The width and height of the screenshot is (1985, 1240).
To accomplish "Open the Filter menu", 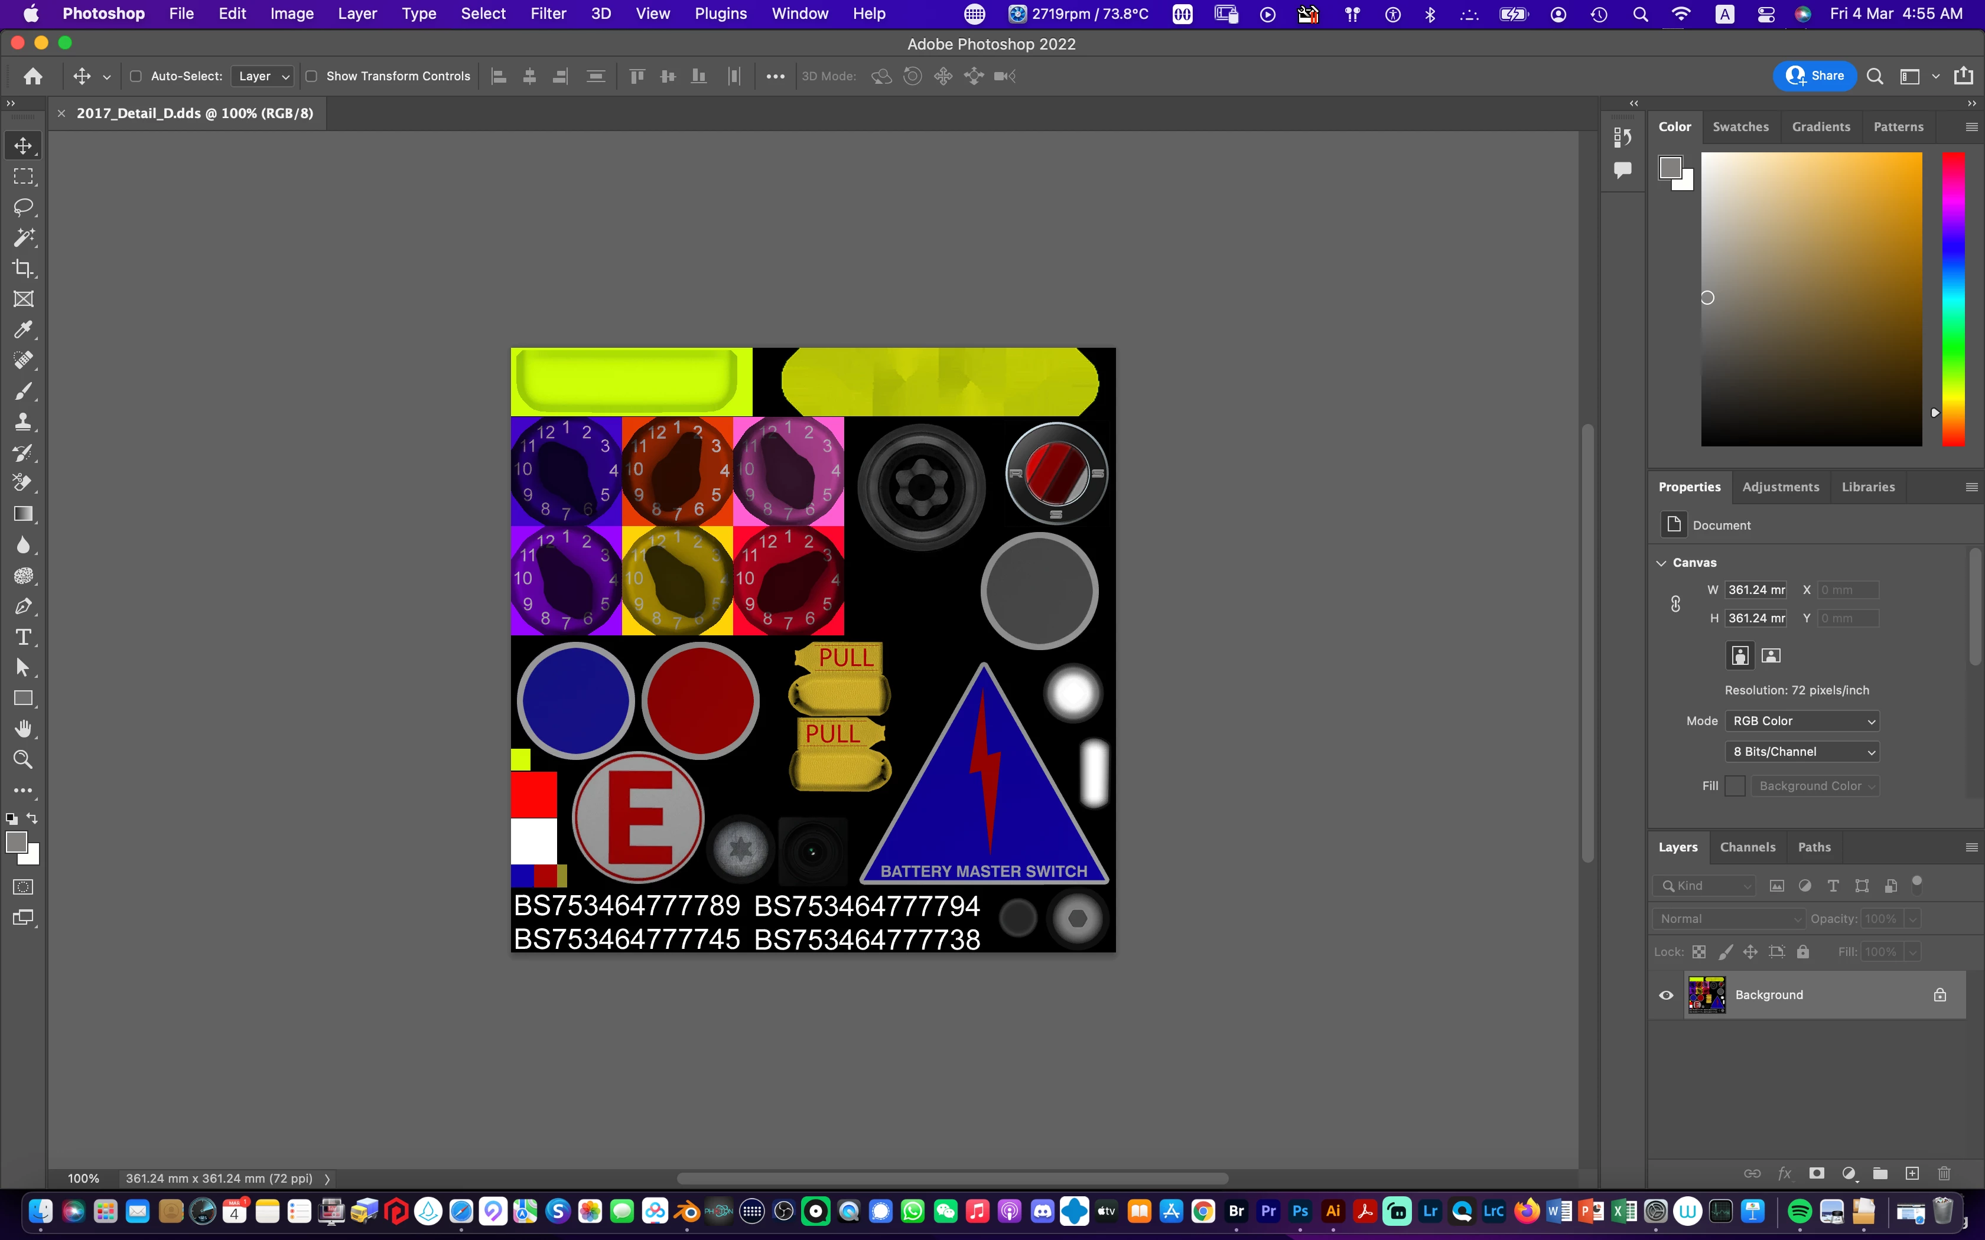I will pyautogui.click(x=548, y=14).
